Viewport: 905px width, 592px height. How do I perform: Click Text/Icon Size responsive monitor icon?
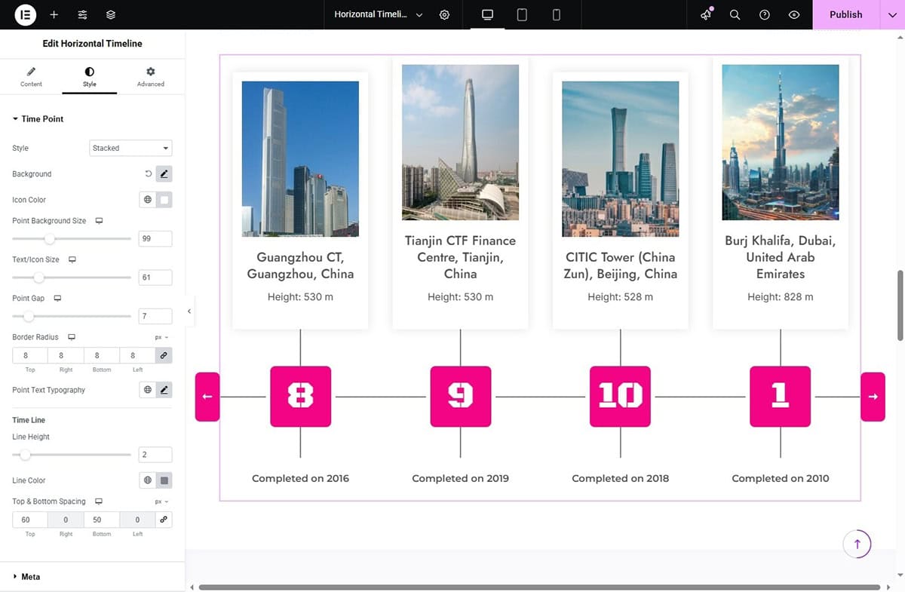point(72,259)
